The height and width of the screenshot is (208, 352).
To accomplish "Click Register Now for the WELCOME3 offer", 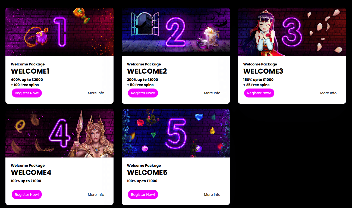I will tap(259, 93).
